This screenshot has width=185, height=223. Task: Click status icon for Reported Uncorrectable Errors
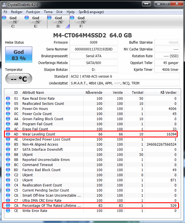pyautogui.click(x=8, y=160)
